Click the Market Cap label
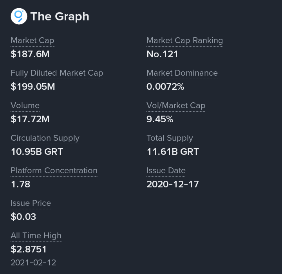 coord(33,40)
